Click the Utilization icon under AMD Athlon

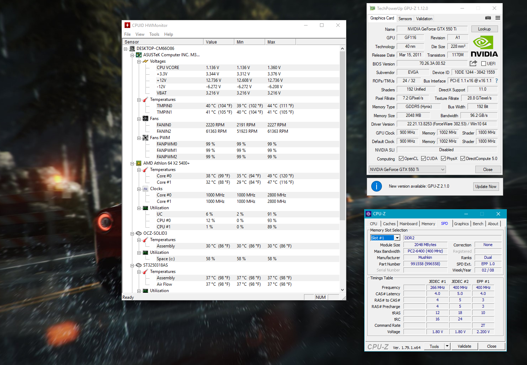tap(145, 208)
